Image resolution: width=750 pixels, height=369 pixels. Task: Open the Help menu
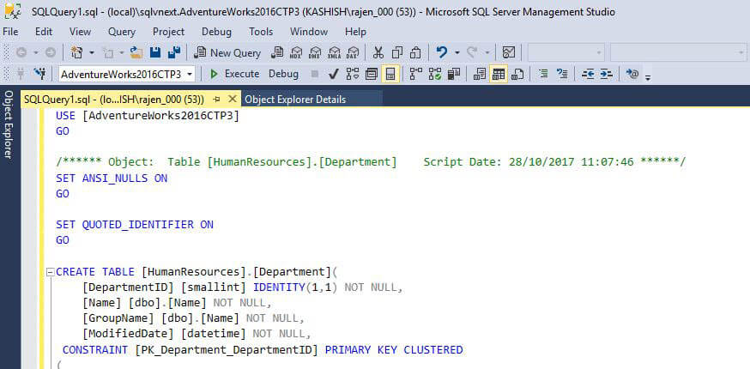click(x=355, y=32)
